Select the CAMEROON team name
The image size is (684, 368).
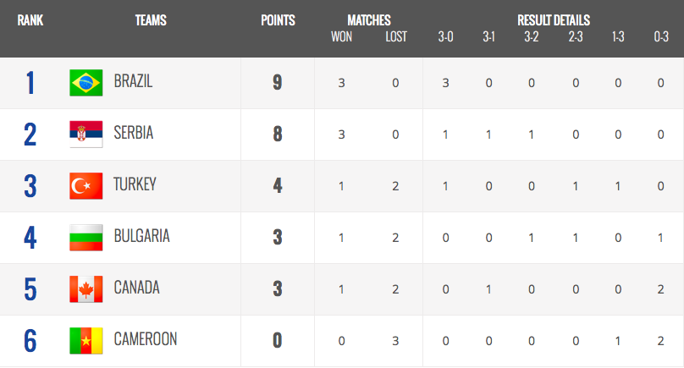coord(146,339)
